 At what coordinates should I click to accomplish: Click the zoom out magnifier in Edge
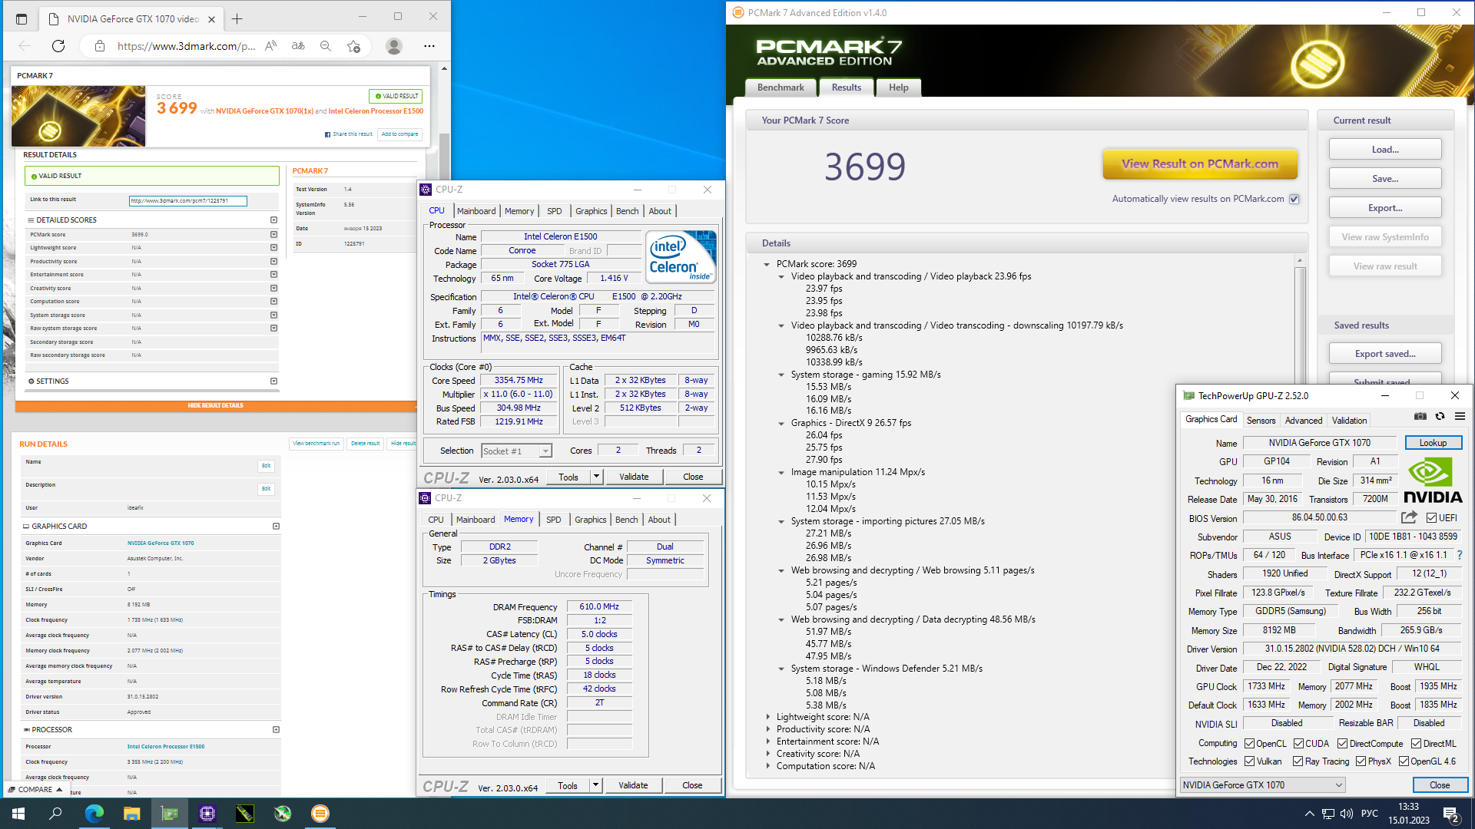pyautogui.click(x=326, y=46)
